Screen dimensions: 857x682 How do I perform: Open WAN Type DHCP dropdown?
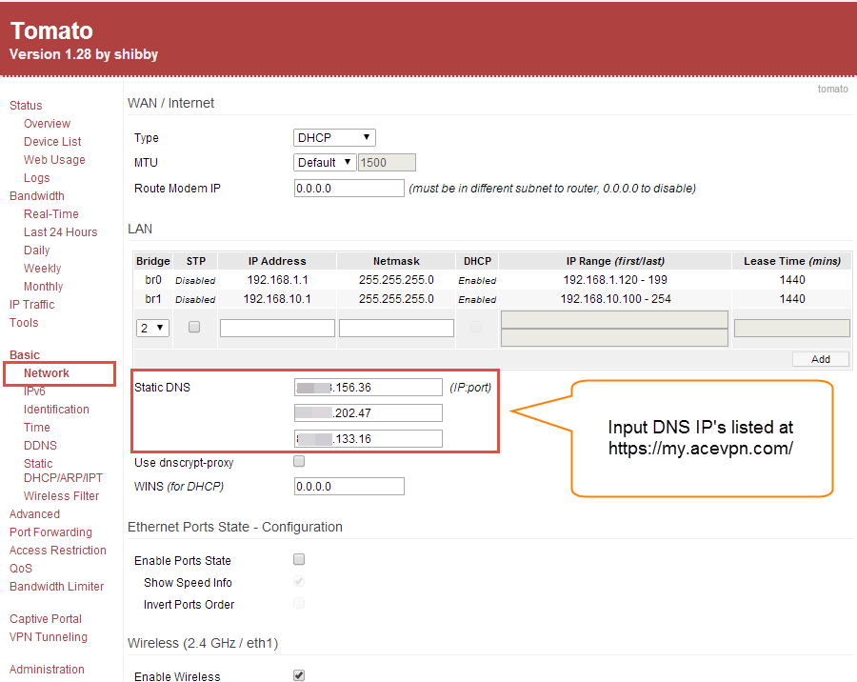click(x=334, y=137)
